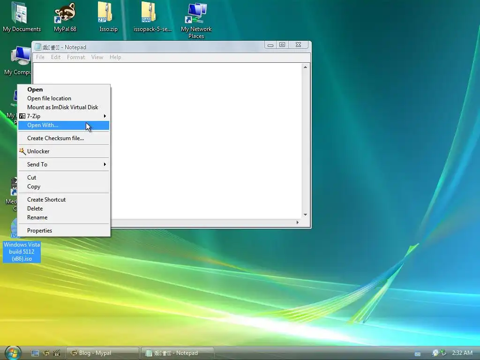Click Show Desktop quick launch icon
Viewport: 480px width, 360px height.
click(x=35, y=353)
